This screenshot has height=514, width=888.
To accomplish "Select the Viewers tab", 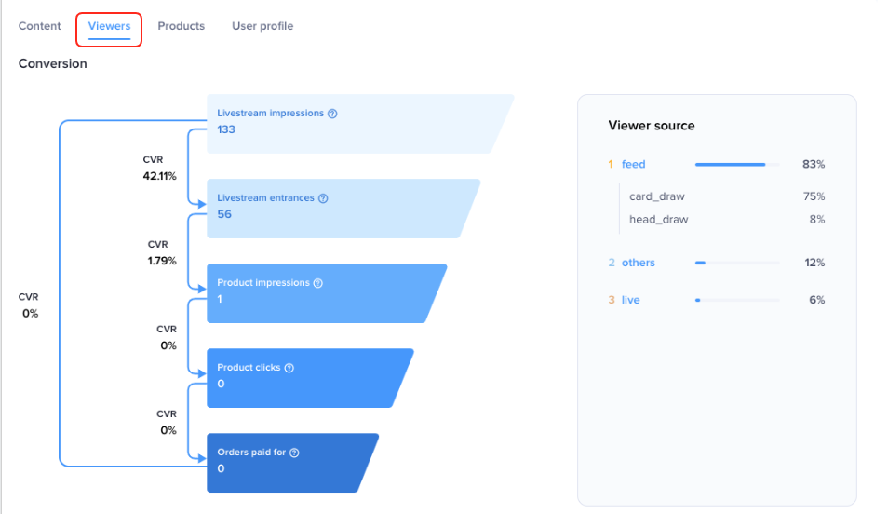I will coord(109,26).
